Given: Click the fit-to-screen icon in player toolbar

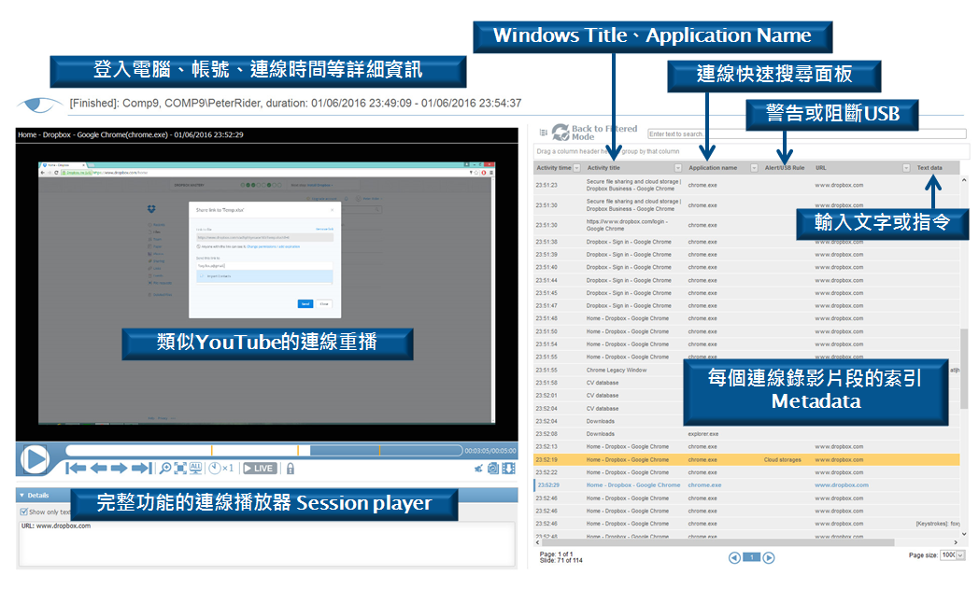Looking at the screenshot, I should click(180, 469).
